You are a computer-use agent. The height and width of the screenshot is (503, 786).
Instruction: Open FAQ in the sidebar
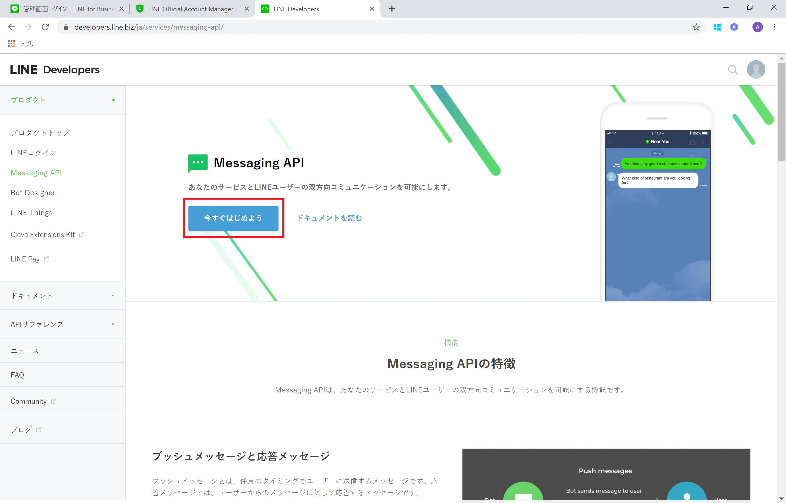(x=63, y=375)
